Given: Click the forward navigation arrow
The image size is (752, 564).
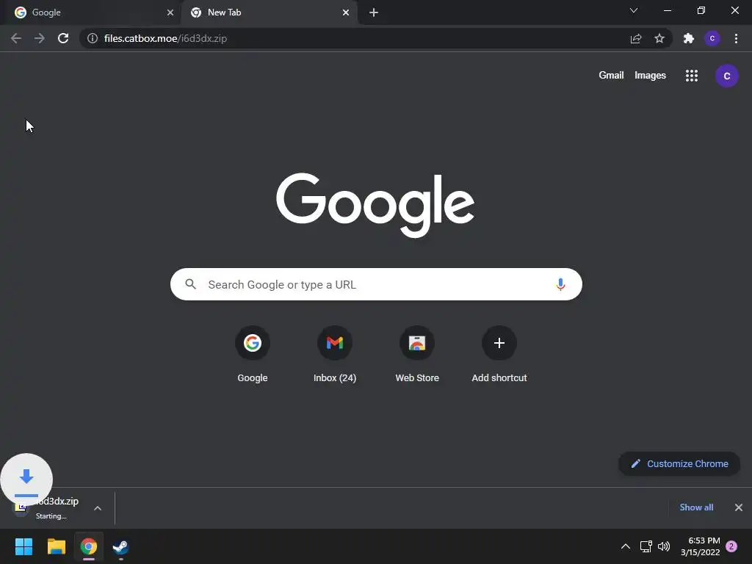Looking at the screenshot, I should [x=40, y=38].
